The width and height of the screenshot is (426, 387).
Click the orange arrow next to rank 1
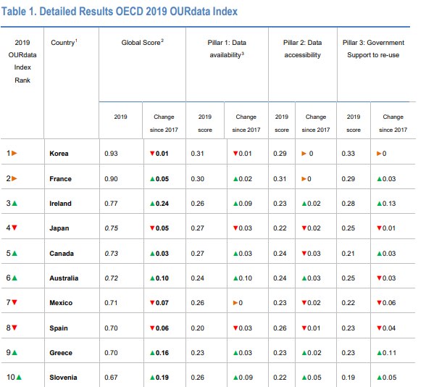click(14, 154)
